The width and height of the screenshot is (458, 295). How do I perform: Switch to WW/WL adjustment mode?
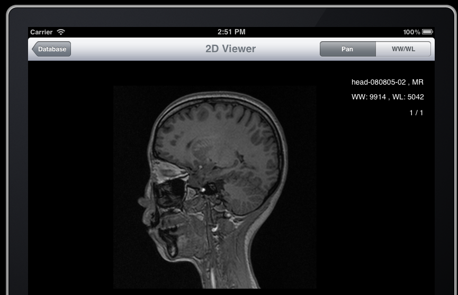pos(403,49)
